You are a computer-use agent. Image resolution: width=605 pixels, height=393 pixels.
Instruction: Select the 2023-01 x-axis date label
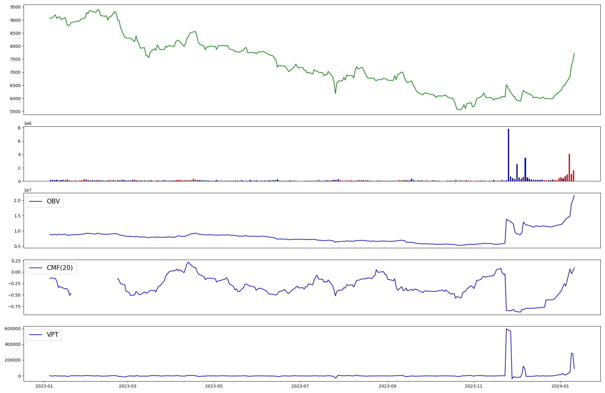(x=44, y=386)
